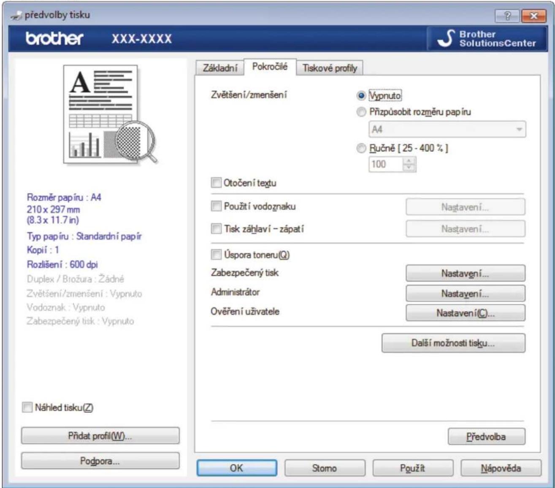Open Nastavení for Zabezpečený tisk
Viewport: 555px width, 488px height.
coord(466,273)
